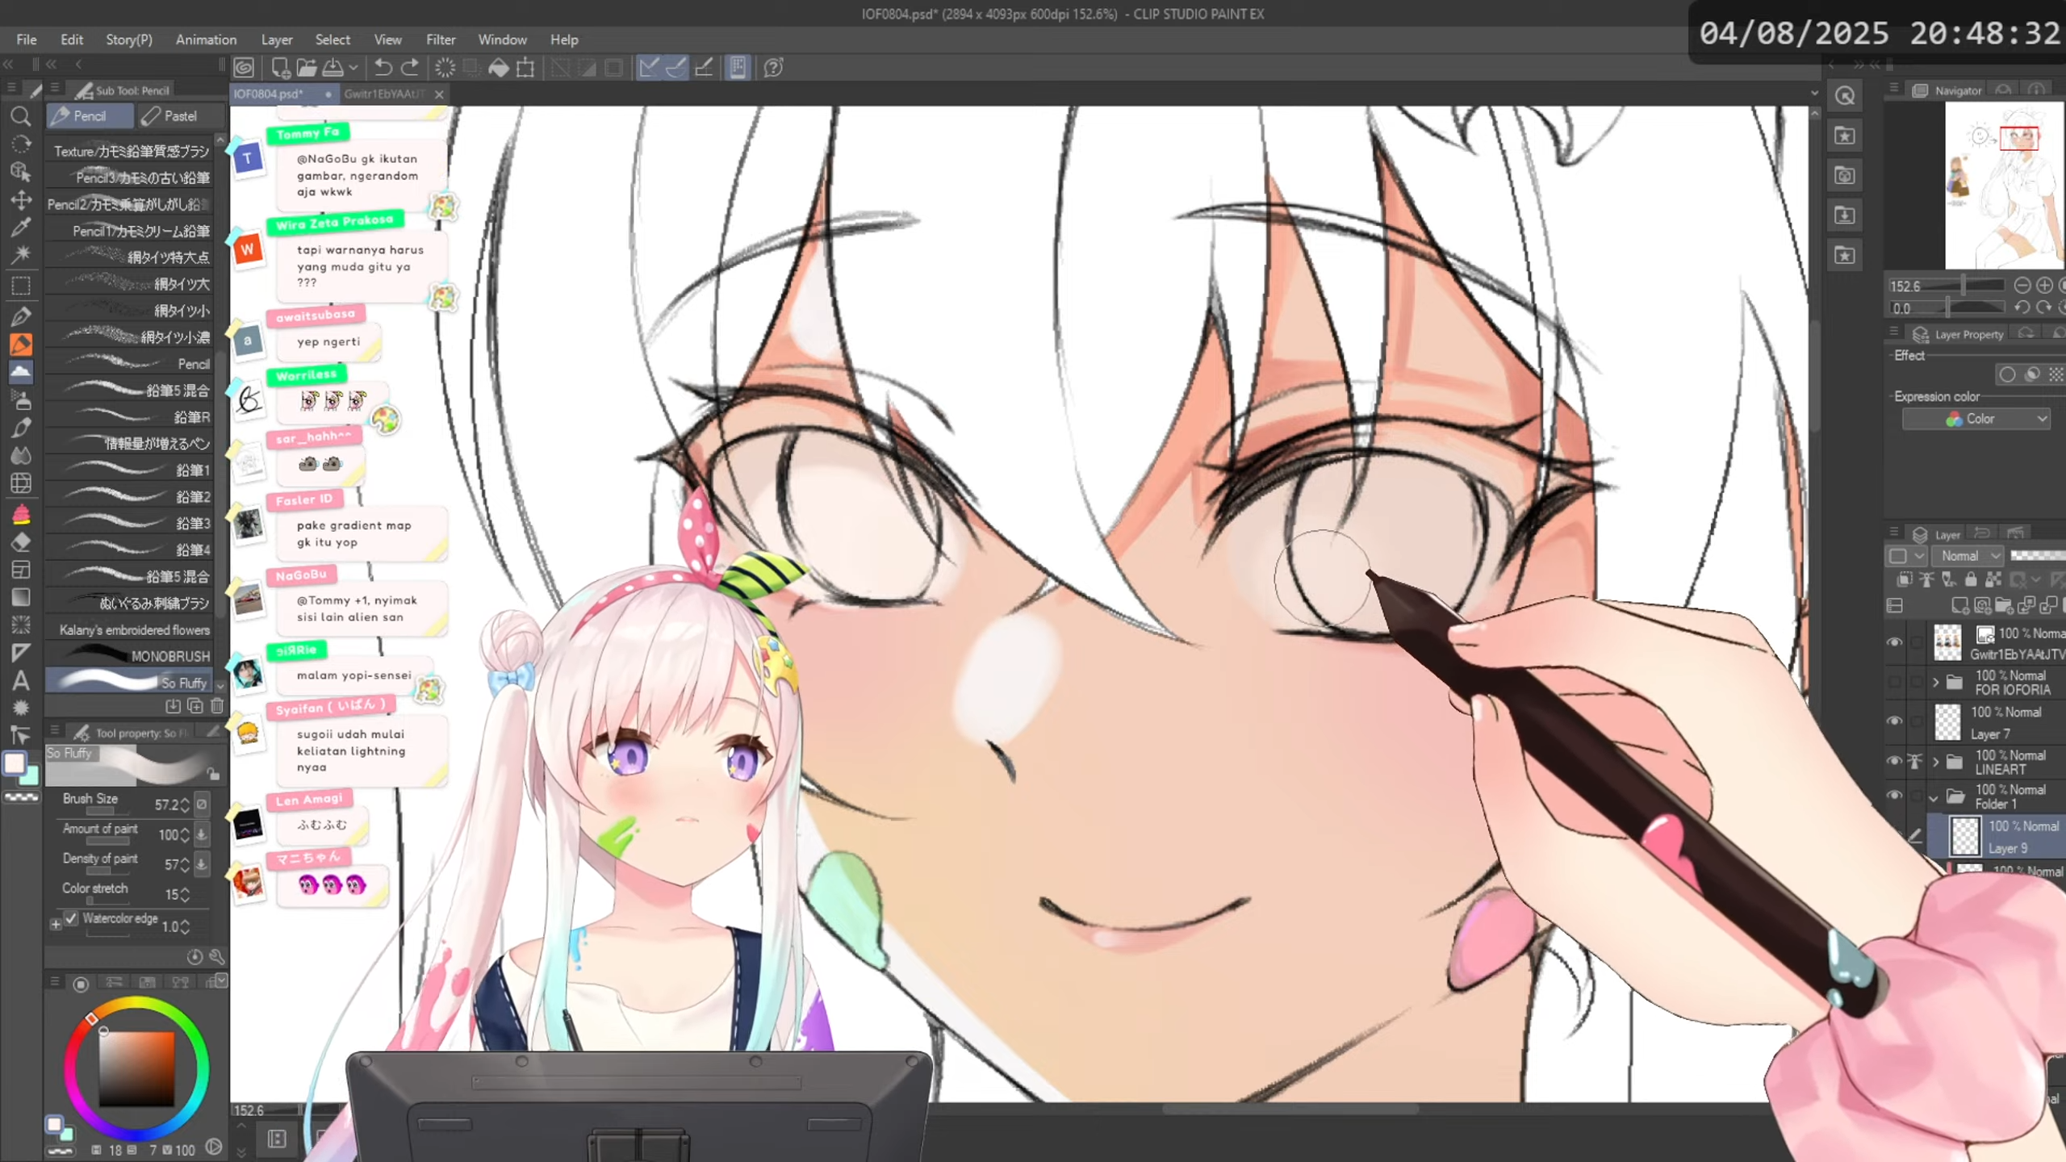Click the color wheel square picker
The height and width of the screenshot is (1162, 2066).
(x=136, y=1068)
